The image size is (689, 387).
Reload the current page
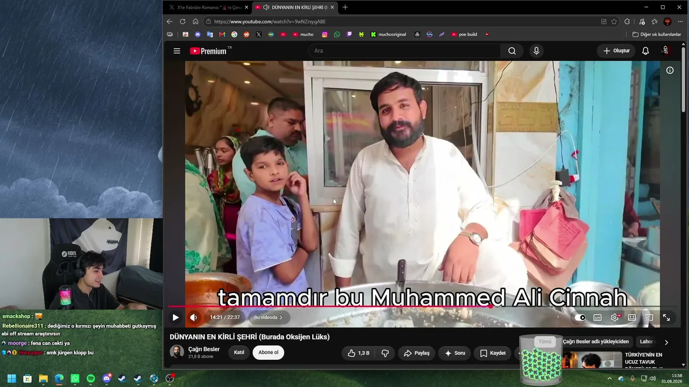pyautogui.click(x=182, y=21)
